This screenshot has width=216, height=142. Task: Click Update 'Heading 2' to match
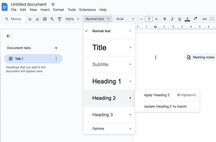(165, 106)
